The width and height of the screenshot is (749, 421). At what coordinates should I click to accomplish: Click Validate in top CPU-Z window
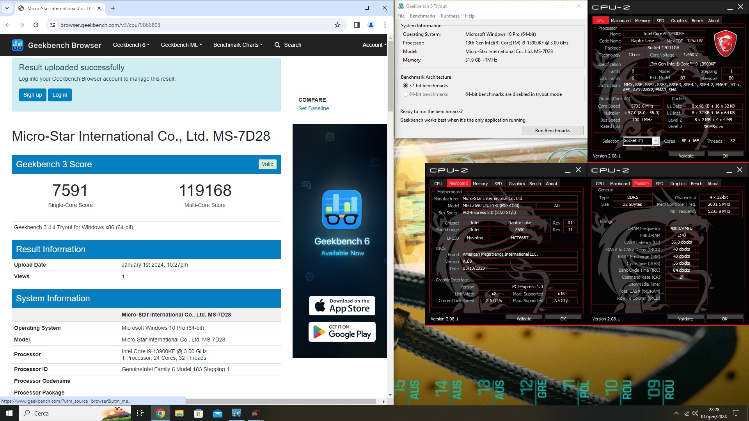coord(686,156)
